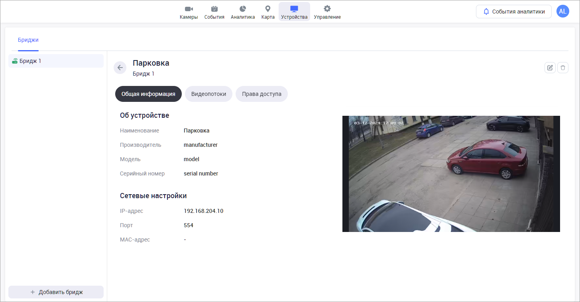The height and width of the screenshot is (302, 580).
Task: Click the bell События аналитики button
Action: pyautogui.click(x=513, y=12)
